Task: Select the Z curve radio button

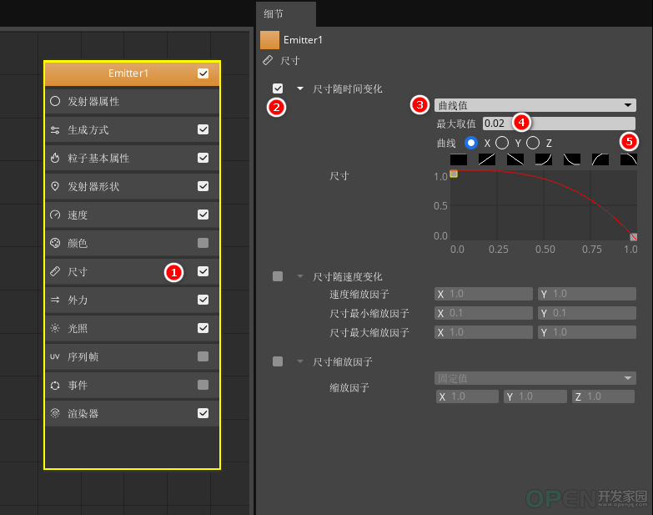Action: pyautogui.click(x=533, y=143)
